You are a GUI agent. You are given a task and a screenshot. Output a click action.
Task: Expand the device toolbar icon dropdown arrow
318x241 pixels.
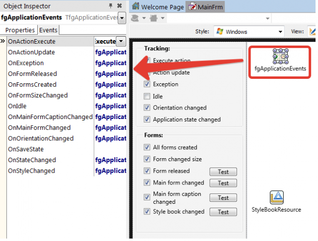click(144, 18)
